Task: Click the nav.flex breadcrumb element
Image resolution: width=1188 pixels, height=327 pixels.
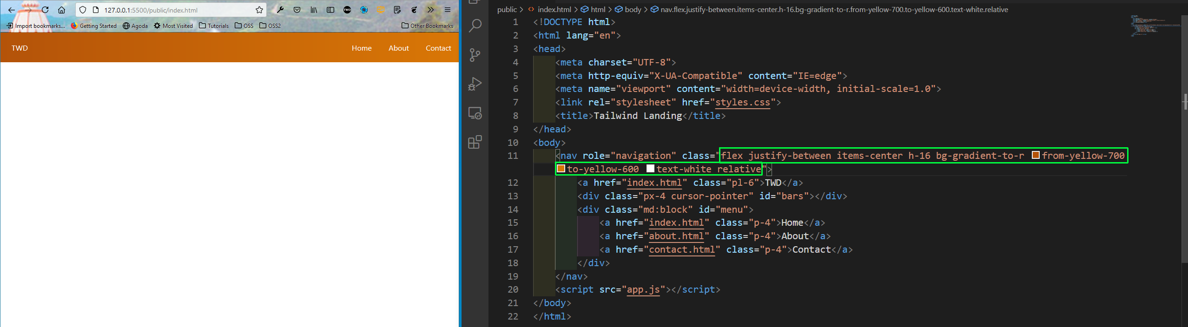Action: click(x=829, y=9)
